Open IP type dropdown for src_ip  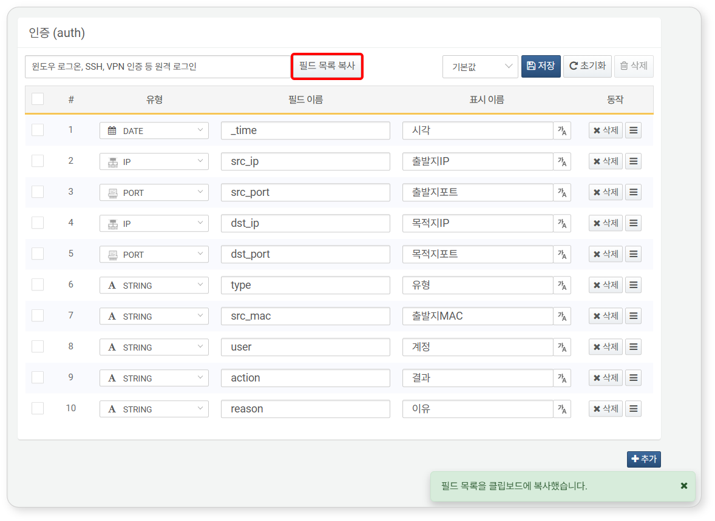pyautogui.click(x=154, y=162)
